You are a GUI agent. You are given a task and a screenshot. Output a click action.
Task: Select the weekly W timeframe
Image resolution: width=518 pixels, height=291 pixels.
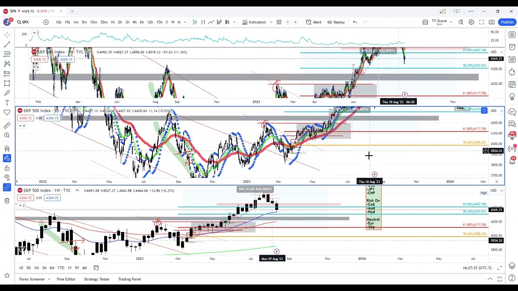click(x=173, y=22)
